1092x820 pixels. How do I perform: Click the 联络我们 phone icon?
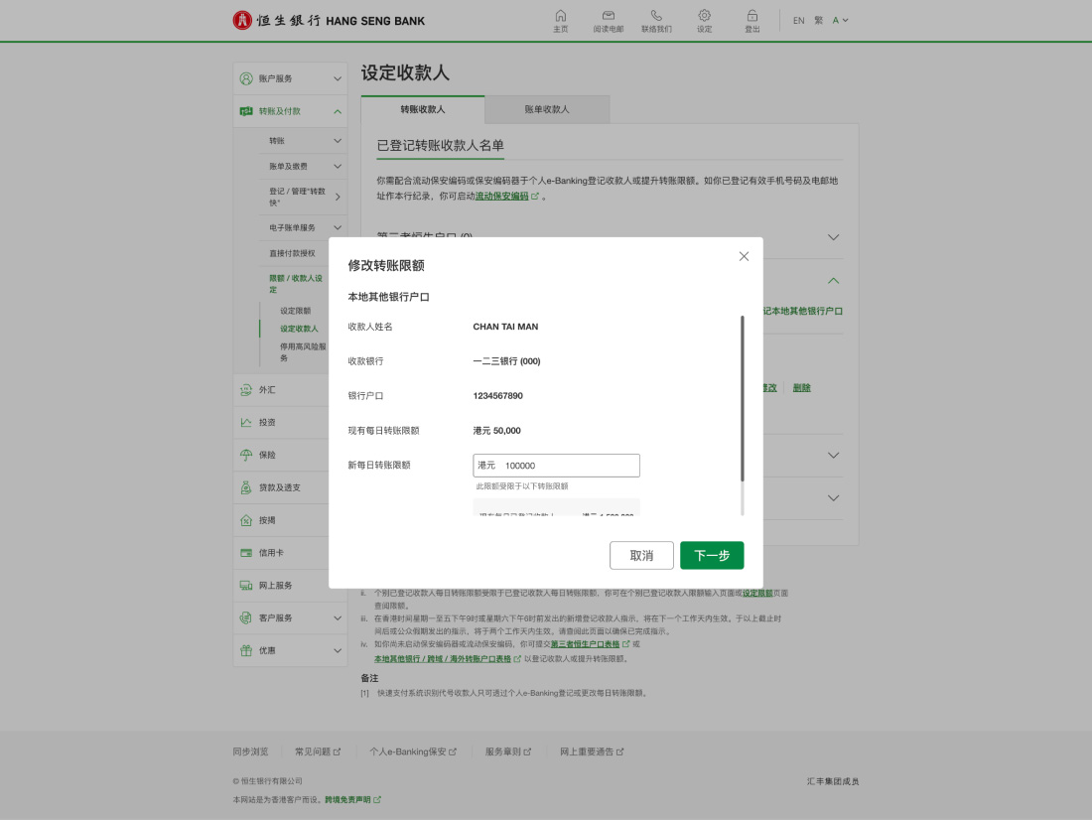656,16
